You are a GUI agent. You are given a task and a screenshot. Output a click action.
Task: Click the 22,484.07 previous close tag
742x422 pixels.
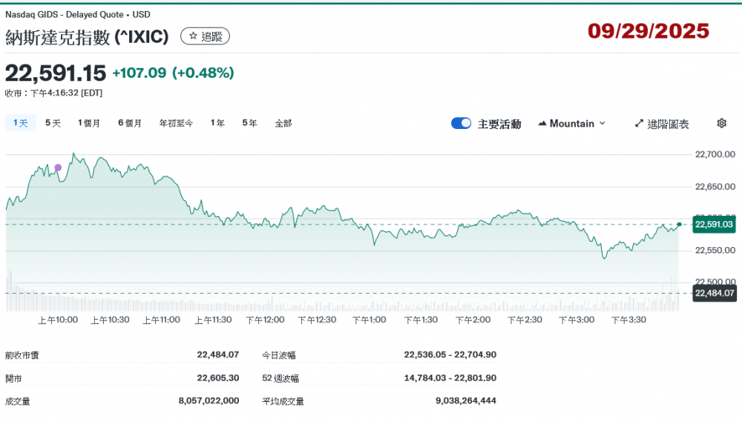tap(713, 294)
